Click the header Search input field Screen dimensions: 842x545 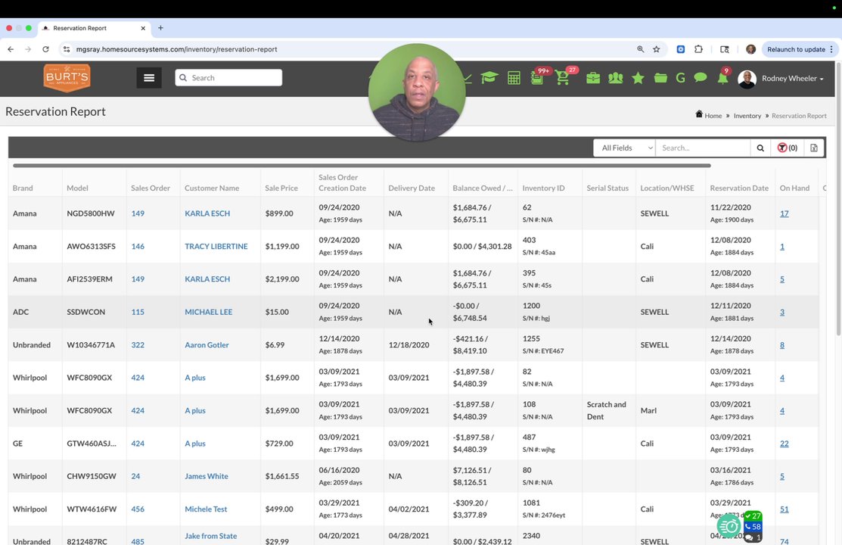[x=228, y=78]
